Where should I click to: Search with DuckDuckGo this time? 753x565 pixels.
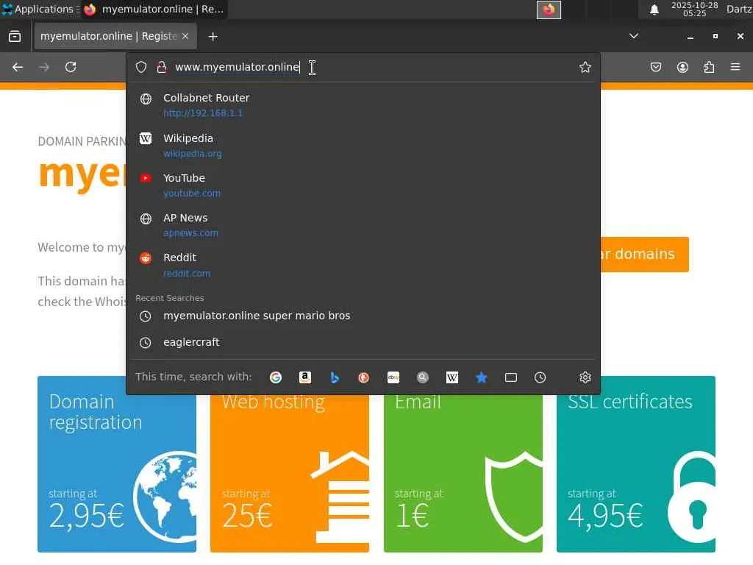pos(363,377)
